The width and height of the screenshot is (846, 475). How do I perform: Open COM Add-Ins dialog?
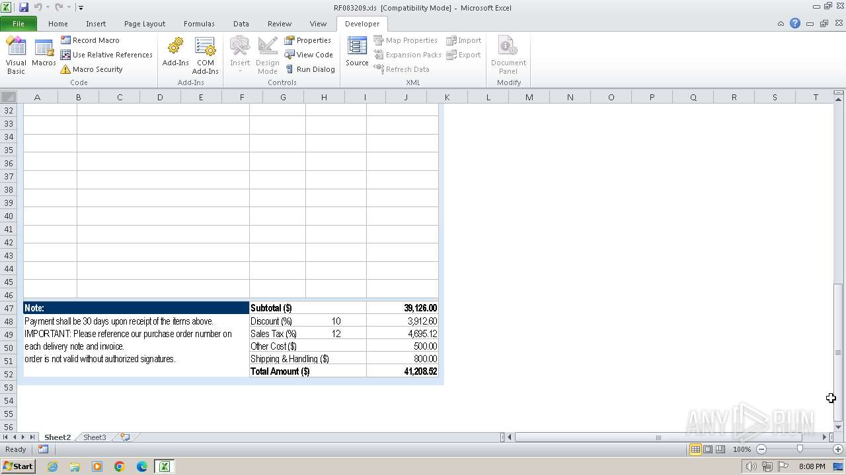coord(205,55)
